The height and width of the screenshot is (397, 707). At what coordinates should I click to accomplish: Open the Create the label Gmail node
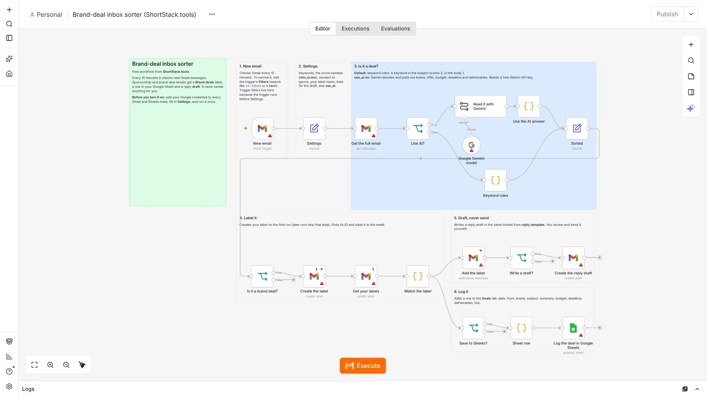click(314, 276)
